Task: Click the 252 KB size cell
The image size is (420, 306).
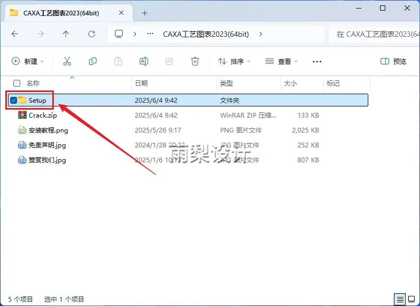Action: [x=308, y=145]
